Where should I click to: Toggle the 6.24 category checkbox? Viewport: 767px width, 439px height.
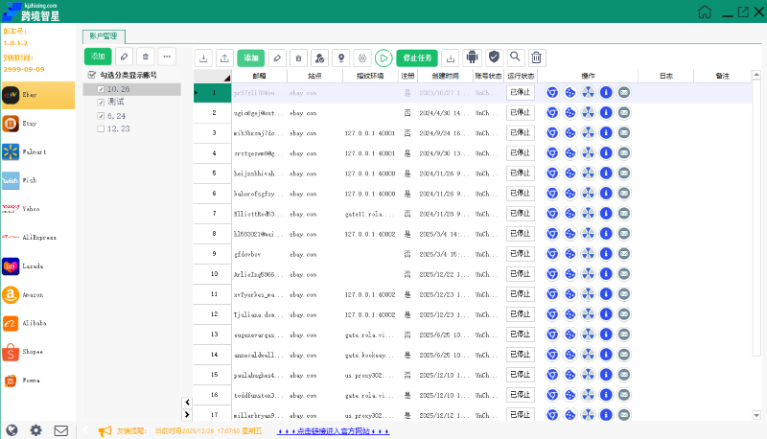(x=102, y=115)
